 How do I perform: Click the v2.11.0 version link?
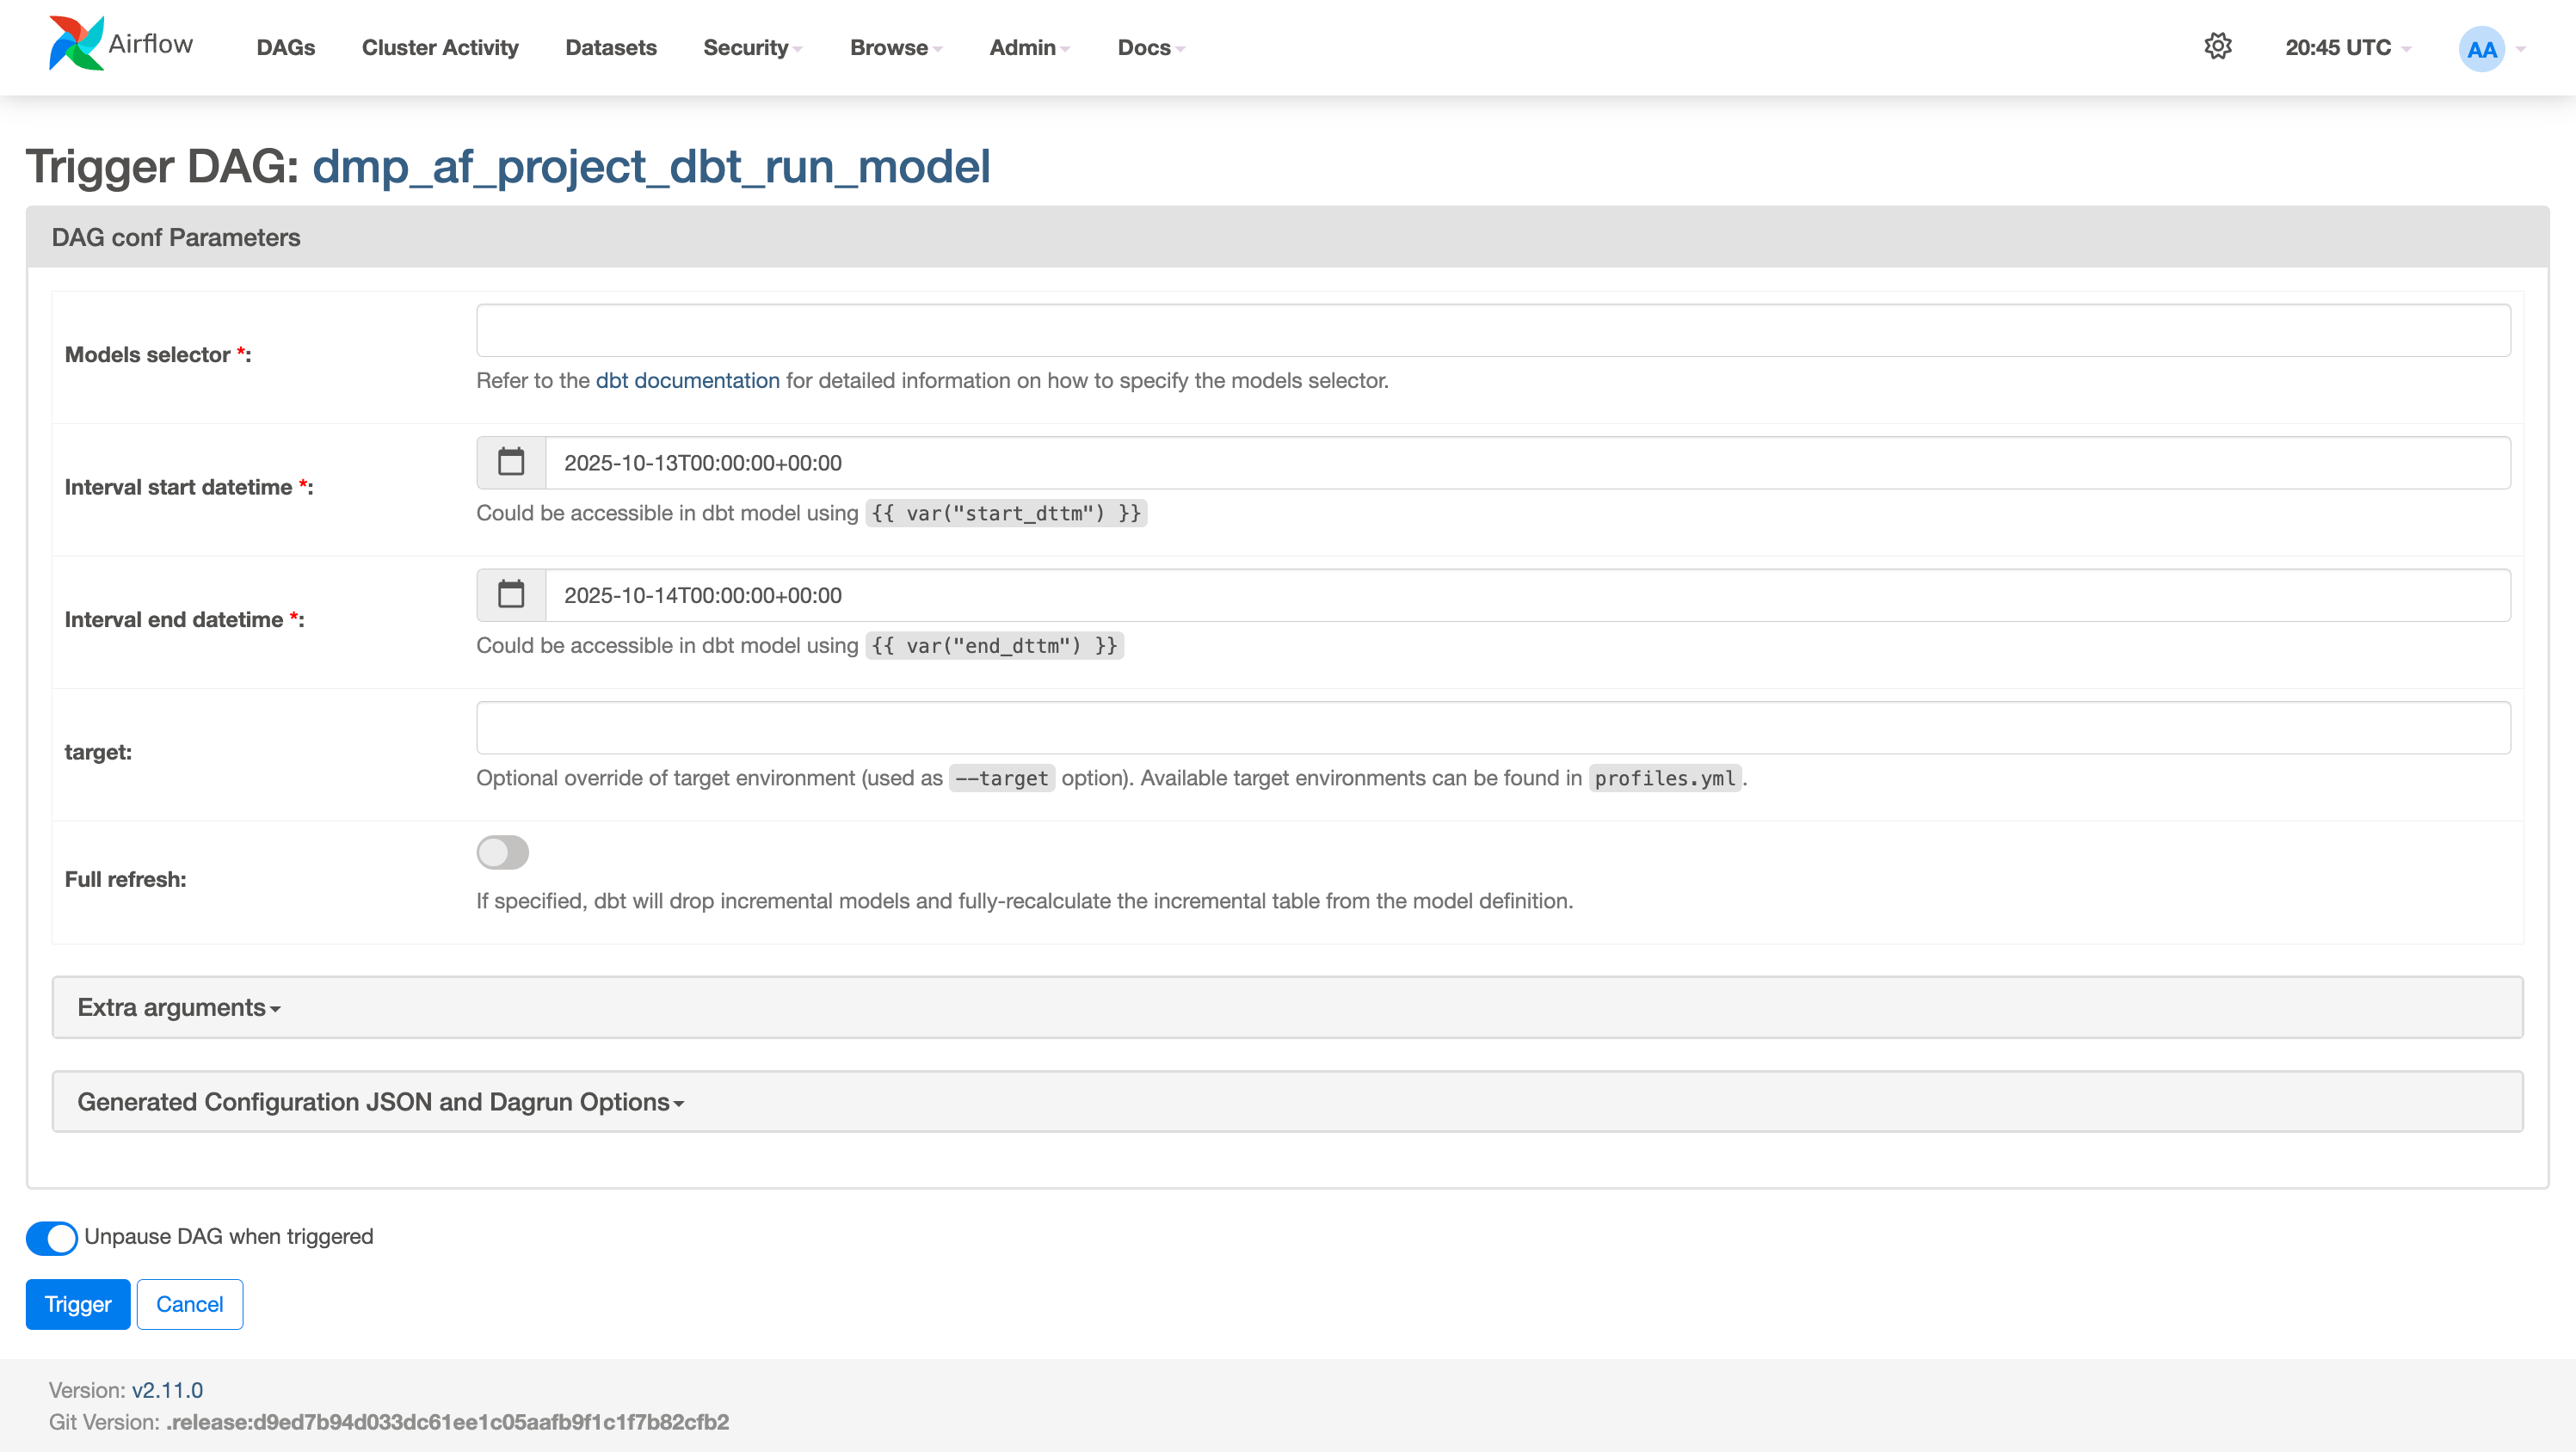[167, 1390]
